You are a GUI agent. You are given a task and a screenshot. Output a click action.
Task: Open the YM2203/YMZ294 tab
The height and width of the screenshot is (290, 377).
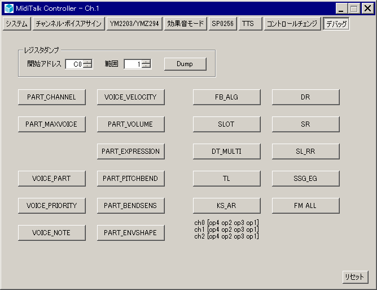coord(134,24)
